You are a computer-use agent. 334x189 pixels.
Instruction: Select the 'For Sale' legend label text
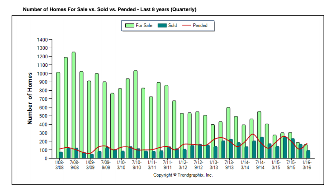[x=144, y=26]
